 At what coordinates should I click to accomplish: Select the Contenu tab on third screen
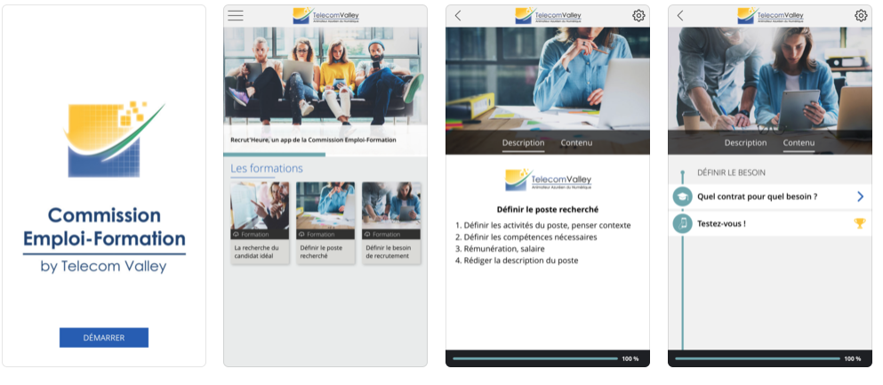coord(576,142)
